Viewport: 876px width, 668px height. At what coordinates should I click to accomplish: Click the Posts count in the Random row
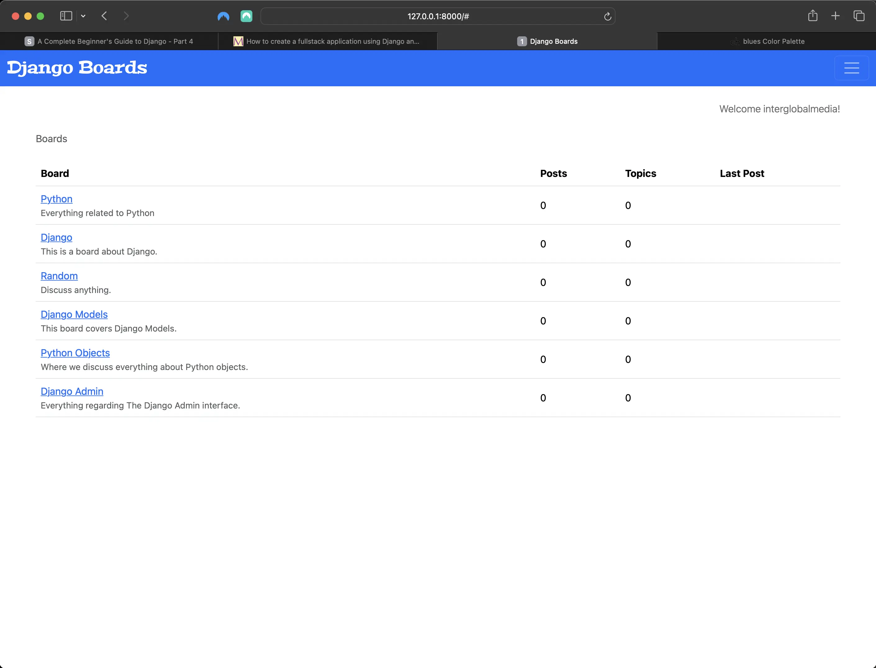pos(543,283)
